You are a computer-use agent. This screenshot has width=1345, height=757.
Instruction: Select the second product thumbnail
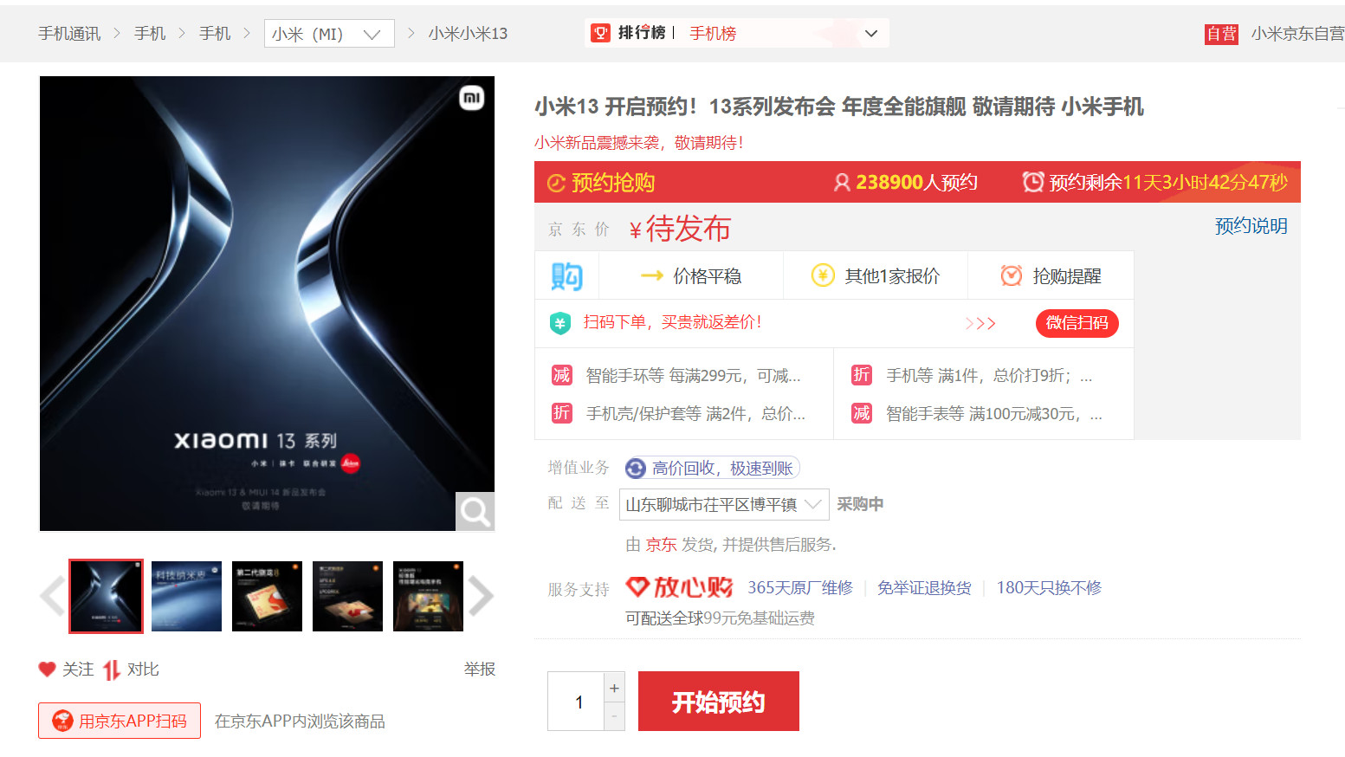tap(186, 596)
